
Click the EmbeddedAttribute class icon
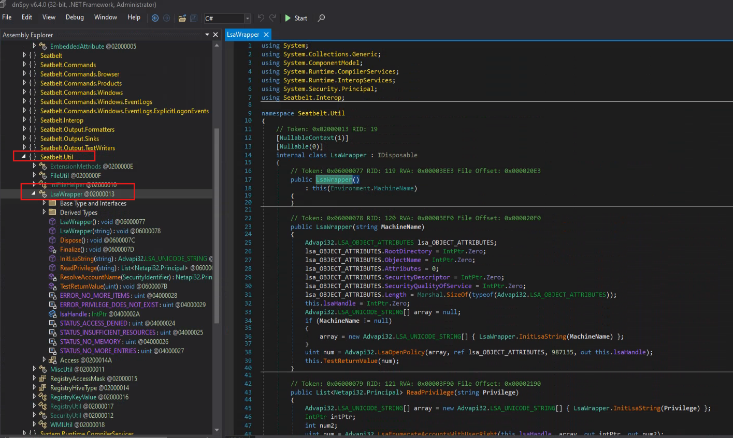coord(43,46)
